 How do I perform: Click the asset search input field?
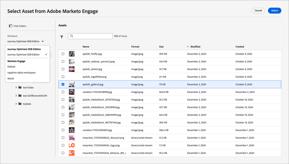pos(92,36)
